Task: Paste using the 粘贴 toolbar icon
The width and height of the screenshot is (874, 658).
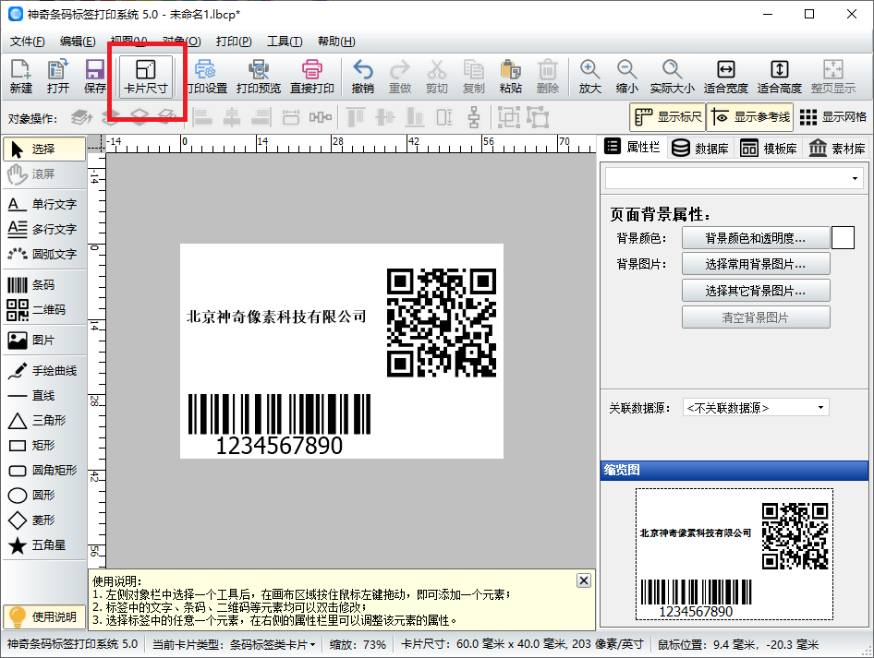Action: point(511,77)
